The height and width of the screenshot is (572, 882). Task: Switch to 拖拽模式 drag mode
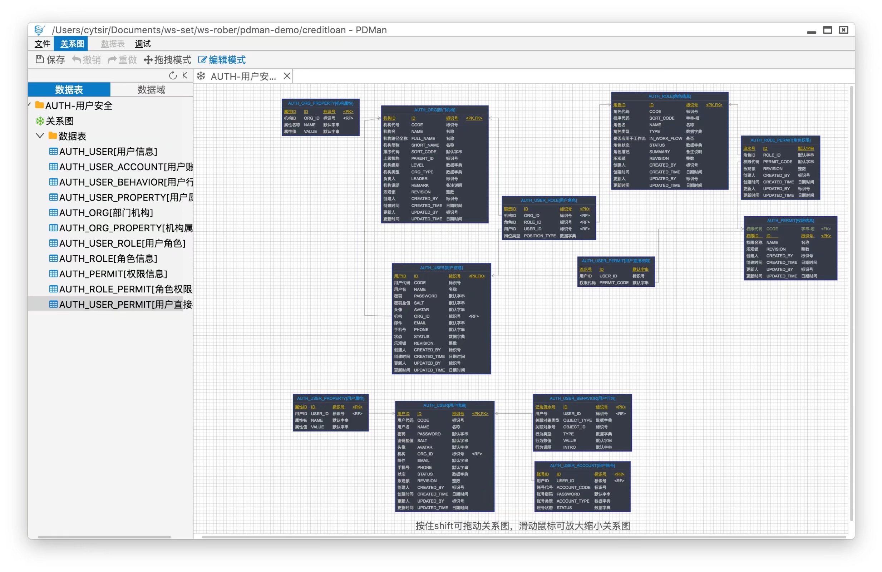coord(168,60)
